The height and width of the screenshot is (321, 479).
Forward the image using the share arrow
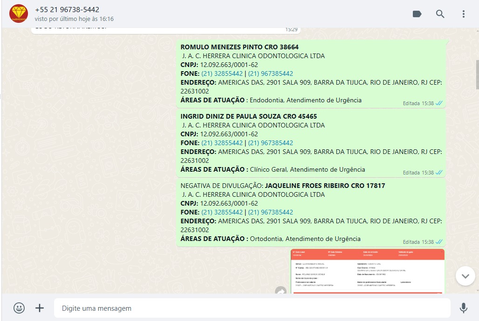[281, 290]
